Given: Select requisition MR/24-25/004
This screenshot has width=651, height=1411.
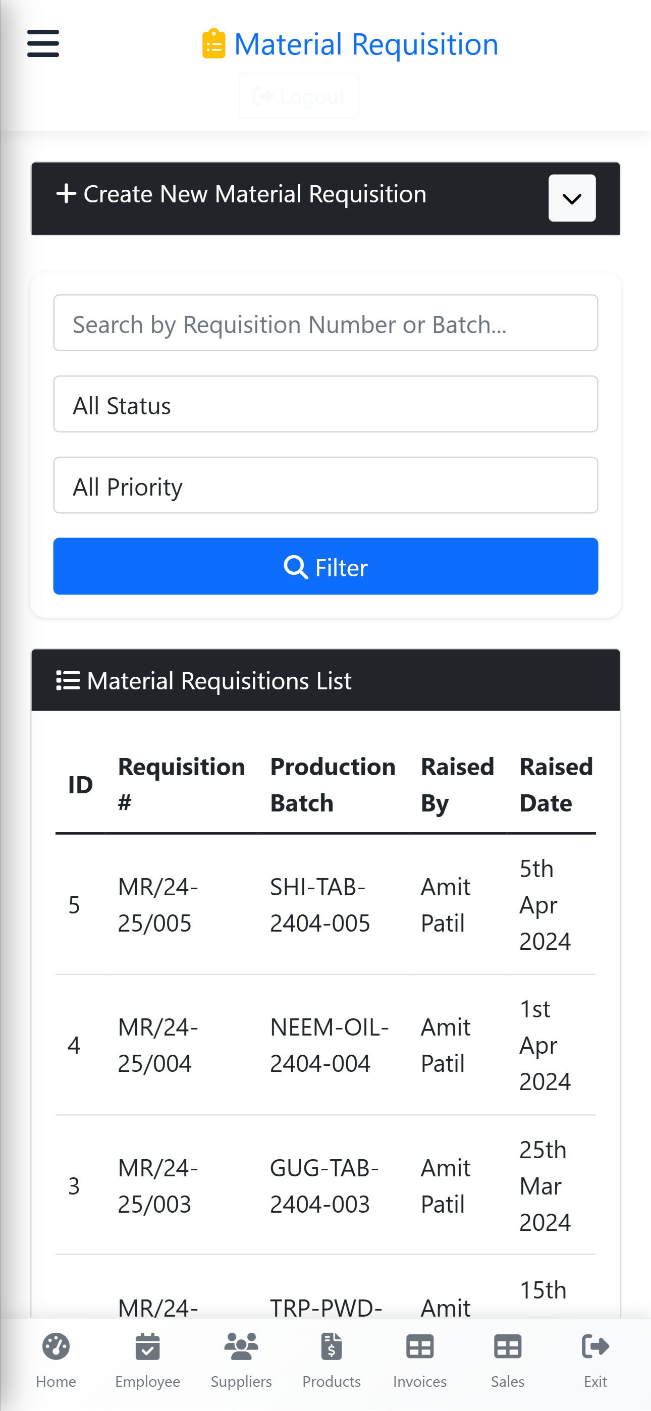Looking at the screenshot, I should pos(158,1045).
